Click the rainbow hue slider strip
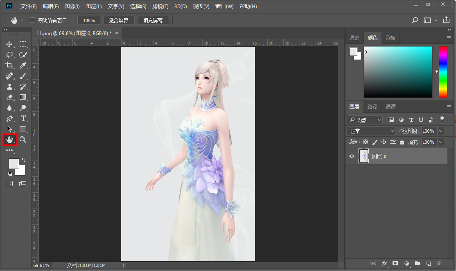This screenshot has height=271, width=456. [443, 72]
